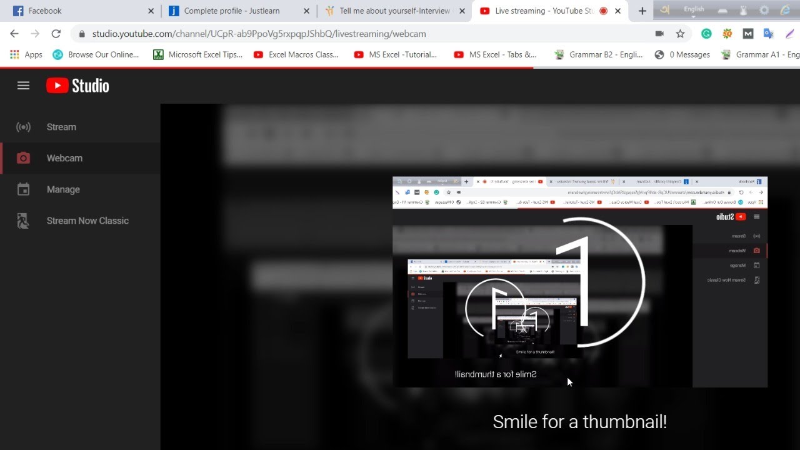Select Manage in the sidebar
Viewport: 800px width, 450px height.
pos(80,189)
